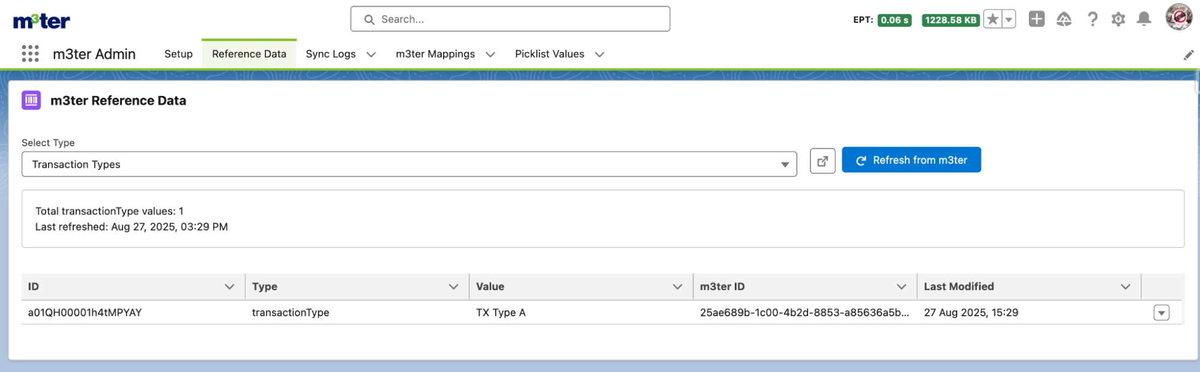This screenshot has width=1200, height=372.
Task: Click the global Search field
Action: coord(510,19)
